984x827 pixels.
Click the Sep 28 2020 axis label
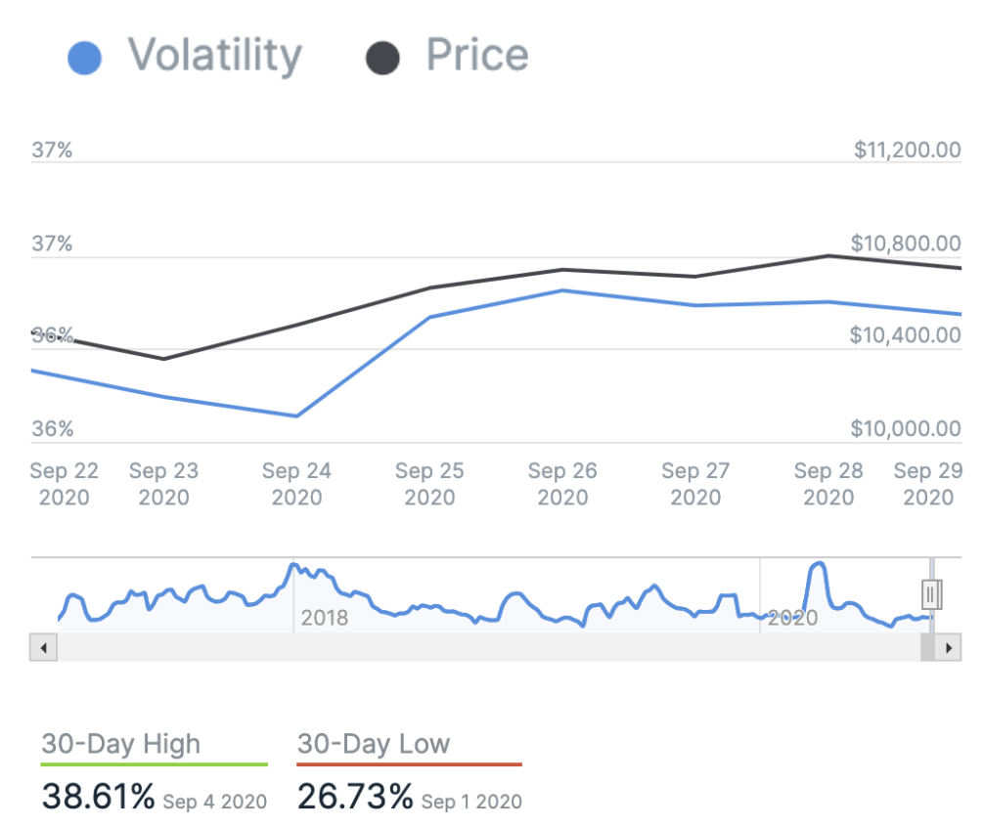pos(828,484)
